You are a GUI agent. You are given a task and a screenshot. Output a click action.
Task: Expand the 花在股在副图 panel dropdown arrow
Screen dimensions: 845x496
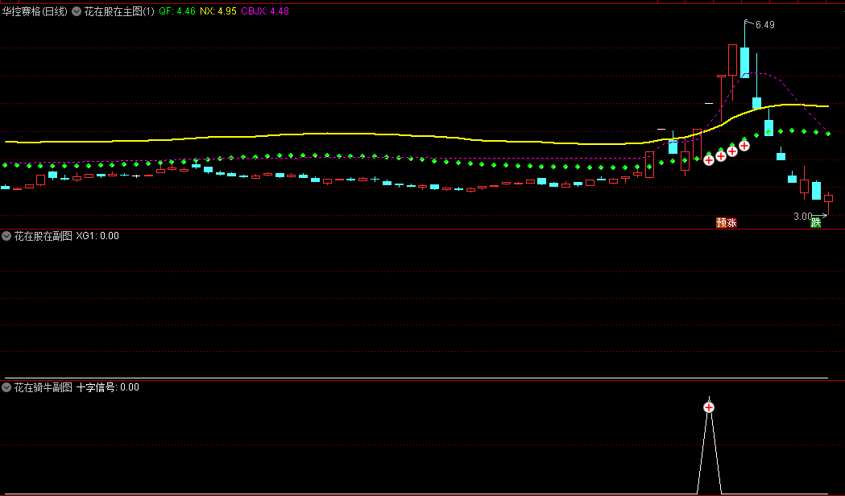tap(6, 236)
